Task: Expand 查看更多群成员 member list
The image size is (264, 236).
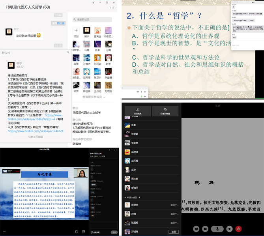Action: coord(92,97)
